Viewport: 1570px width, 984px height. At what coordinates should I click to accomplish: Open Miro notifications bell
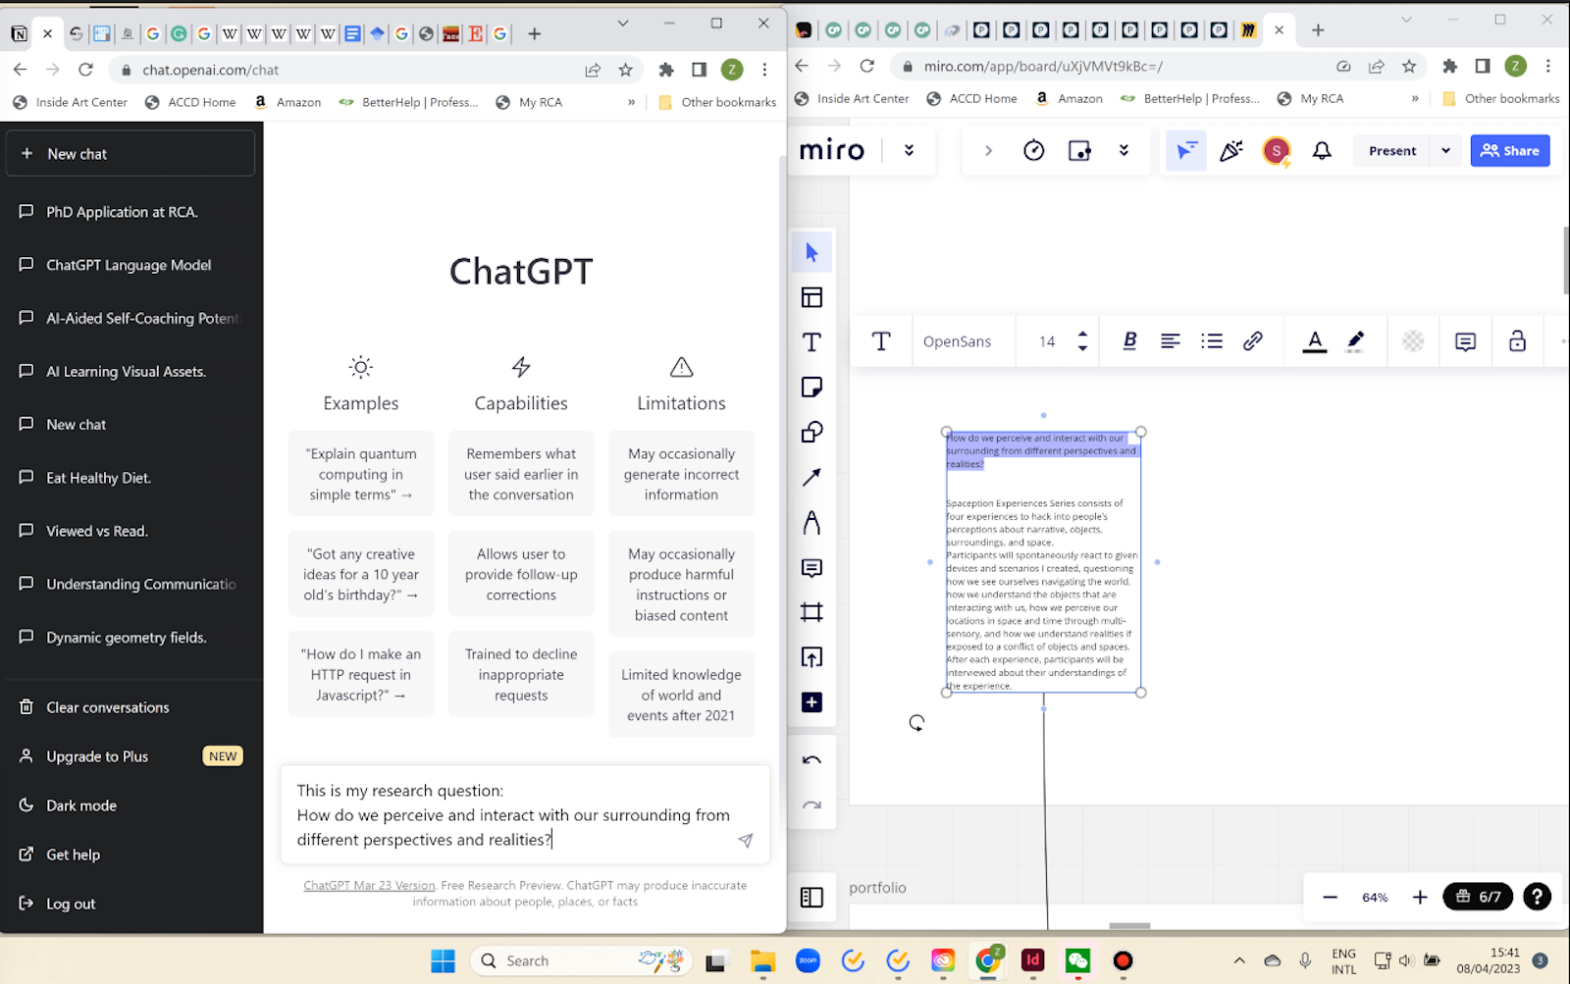pyautogui.click(x=1322, y=150)
